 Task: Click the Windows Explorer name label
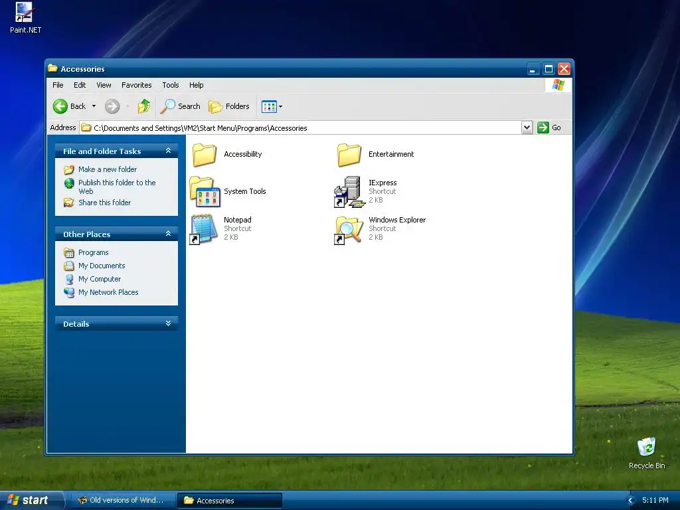pos(397,220)
